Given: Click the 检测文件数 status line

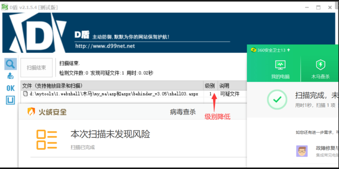Looking at the screenshot, I should 106,73.
